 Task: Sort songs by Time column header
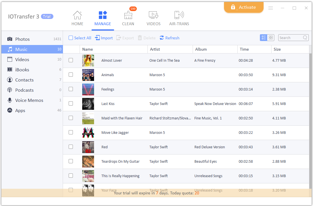(x=244, y=49)
